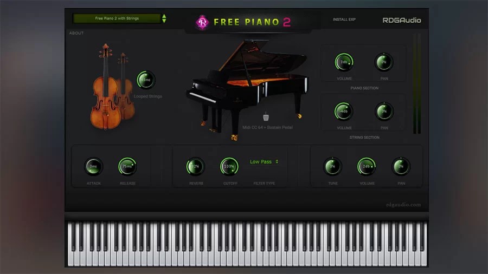The height and width of the screenshot is (274, 488).
Task: Click the pink Free Piano 2 logo icon
Action: coord(202,22)
